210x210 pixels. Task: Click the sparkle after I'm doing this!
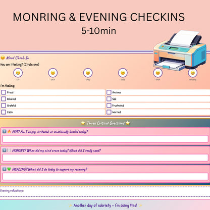(x=140, y=205)
